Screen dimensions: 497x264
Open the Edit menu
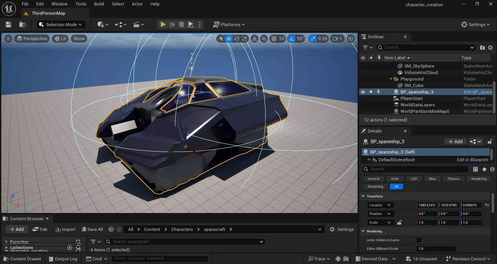pos(40,4)
